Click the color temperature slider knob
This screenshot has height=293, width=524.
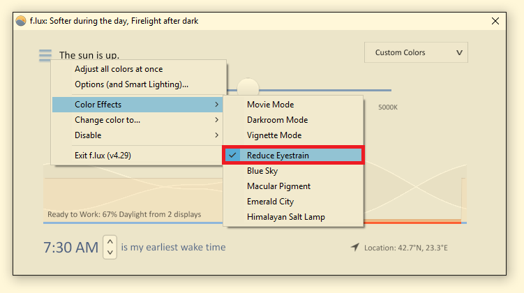tap(248, 87)
